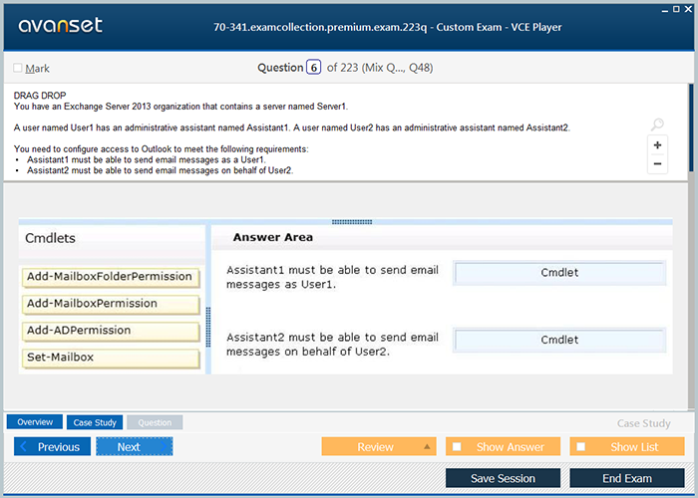Click the zoom out minus icon
Screen dimensions: 698x498
point(657,163)
